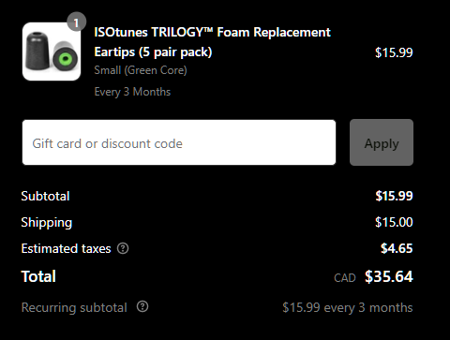Open the recurring subtotal info icon
Screen dimensions: 450x340
click(142, 306)
